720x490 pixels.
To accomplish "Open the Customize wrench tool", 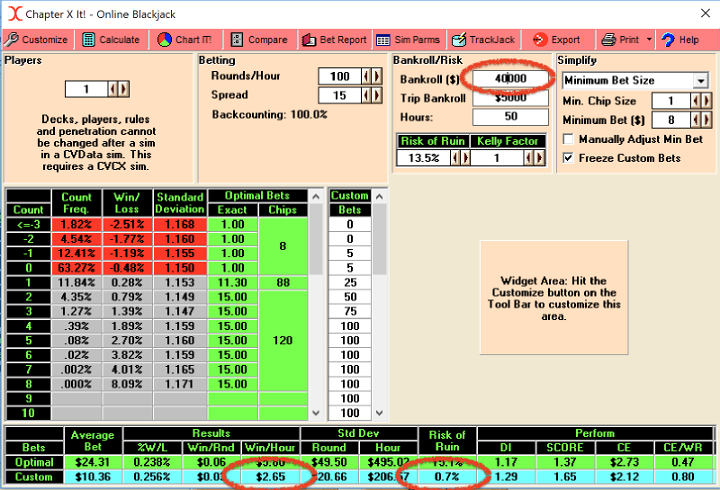I will (12, 40).
